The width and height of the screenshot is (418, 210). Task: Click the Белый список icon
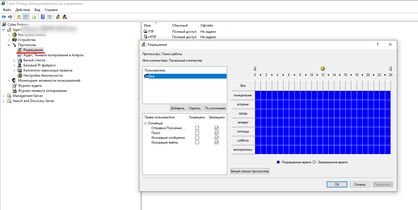[20, 60]
